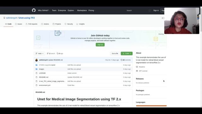
Task: Select the Code tab
Action: pyautogui.click(x=9, y=24)
